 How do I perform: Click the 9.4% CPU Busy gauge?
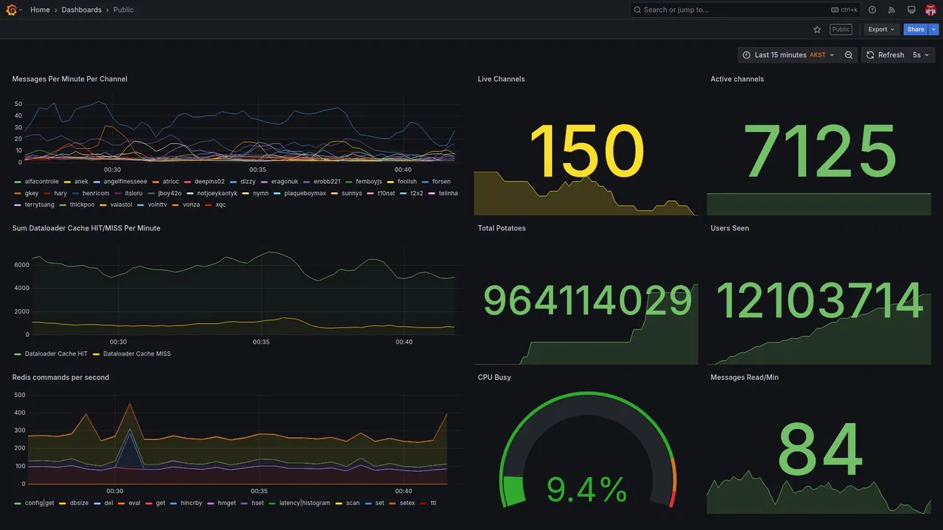[x=587, y=449]
